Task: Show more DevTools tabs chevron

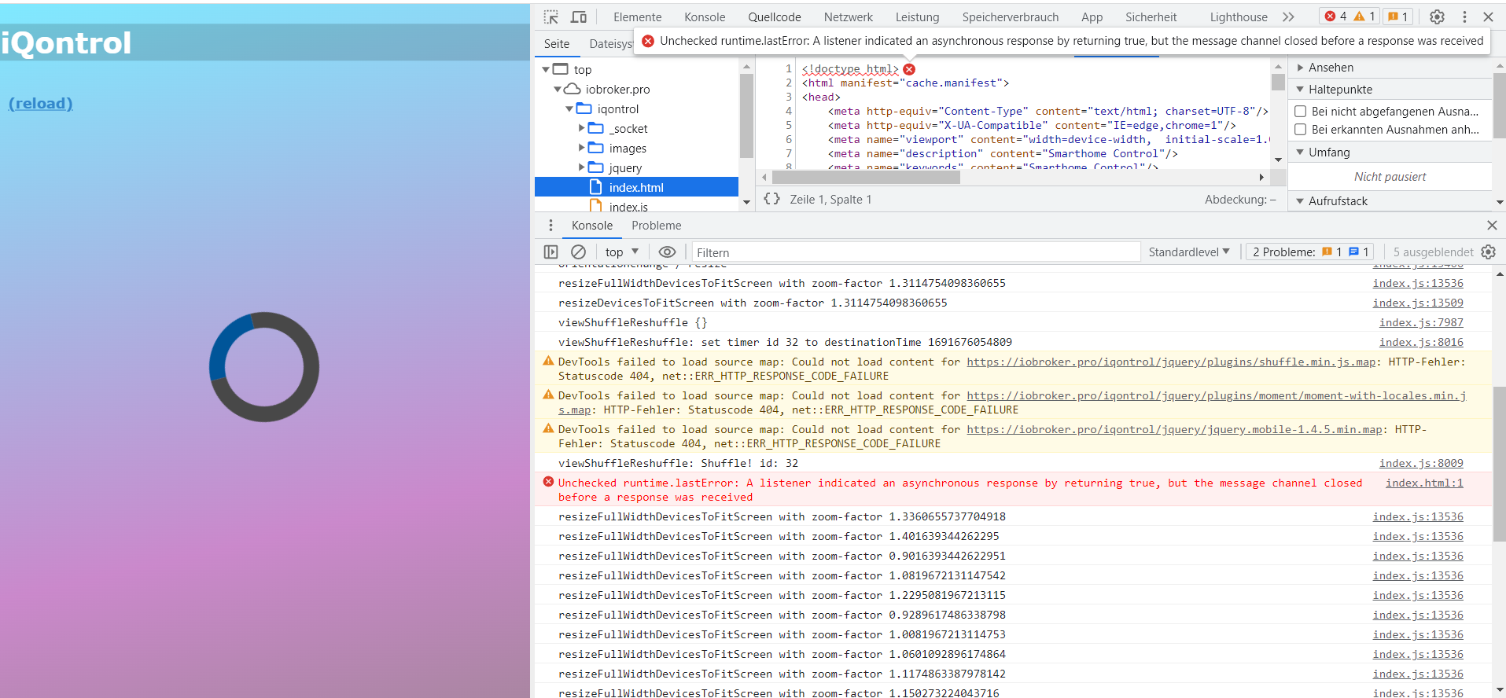Action: (1288, 17)
